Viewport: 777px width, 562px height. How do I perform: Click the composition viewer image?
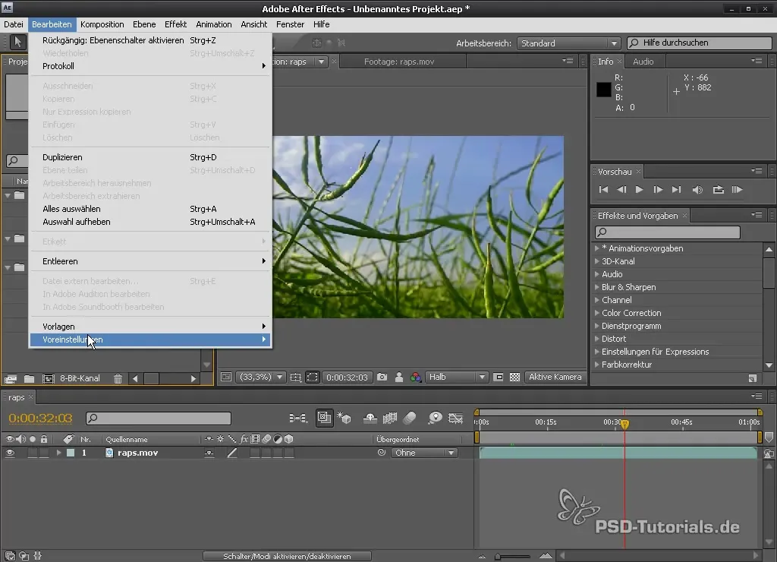418,226
